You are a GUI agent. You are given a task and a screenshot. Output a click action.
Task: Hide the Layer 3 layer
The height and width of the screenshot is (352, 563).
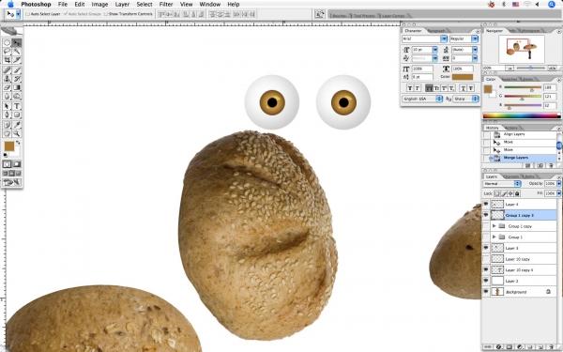486,248
